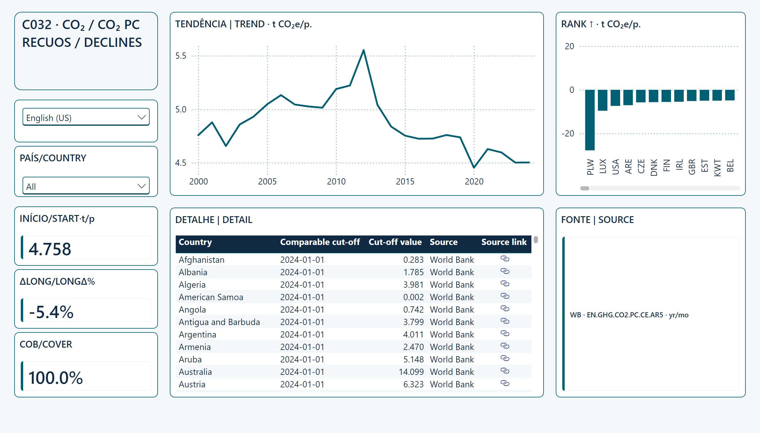Select the USA bar in rank chart
760x433 pixels.
(x=615, y=98)
